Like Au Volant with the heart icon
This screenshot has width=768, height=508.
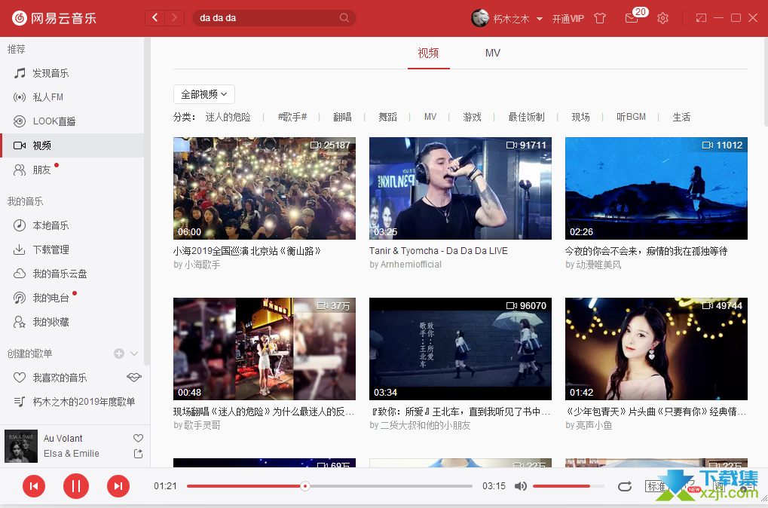tap(138, 438)
